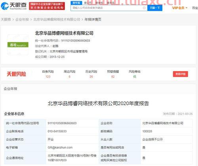Click the 开业 business status value

pos(51,140)
